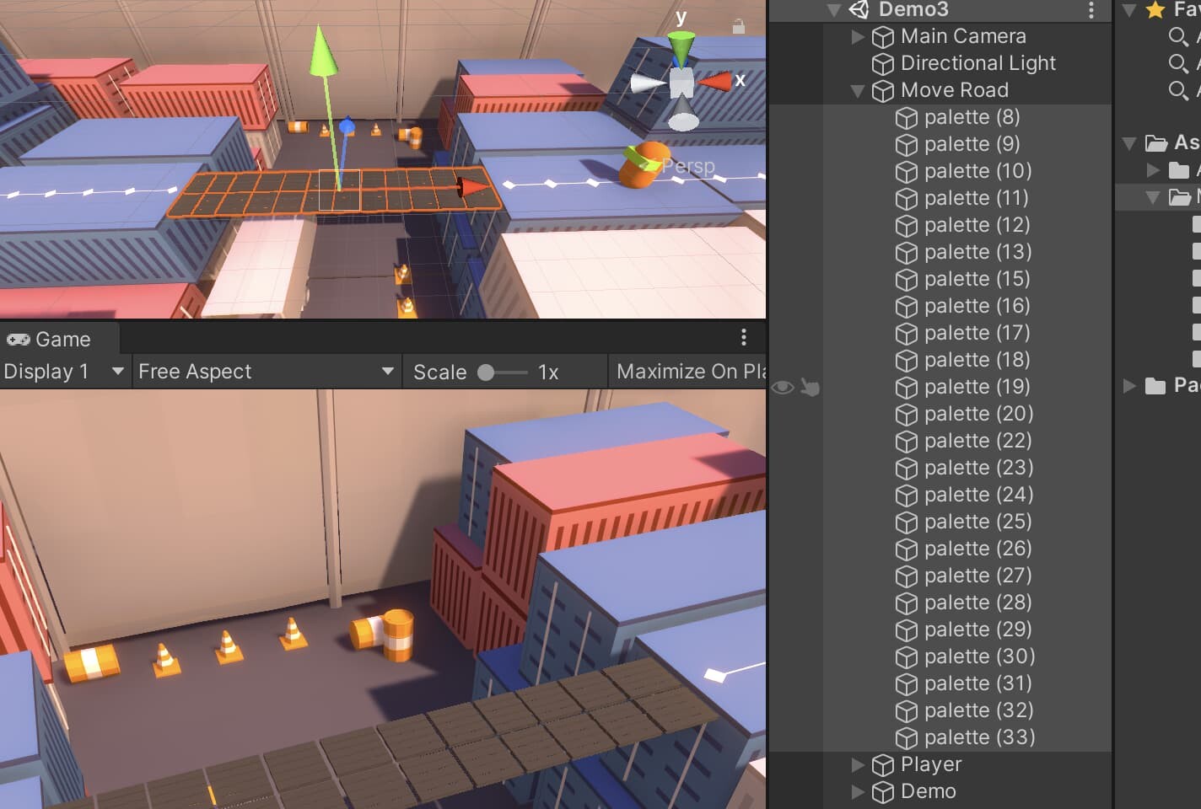Select palette (27) in the Hierarchy
This screenshot has width=1201, height=809.
(x=978, y=576)
